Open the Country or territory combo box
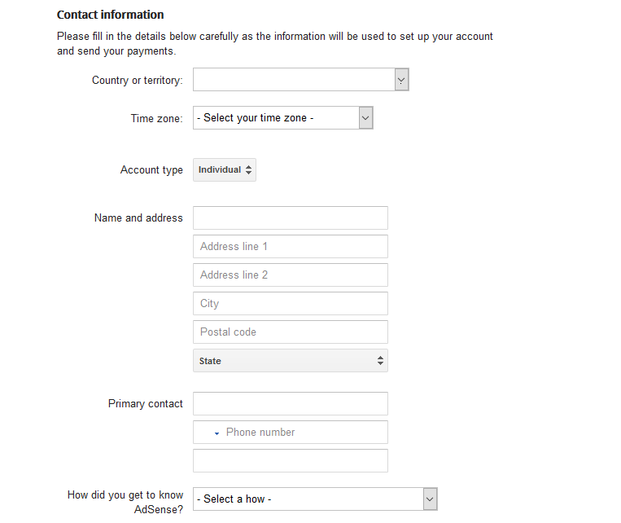The image size is (621, 523). [294, 80]
